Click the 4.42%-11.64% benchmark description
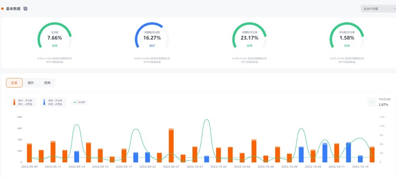Image resolution: width=396 pixels, height=178 pixels. click(x=152, y=60)
